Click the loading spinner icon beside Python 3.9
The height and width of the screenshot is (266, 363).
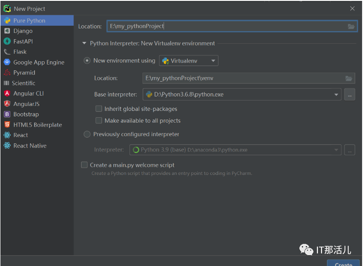(136, 150)
